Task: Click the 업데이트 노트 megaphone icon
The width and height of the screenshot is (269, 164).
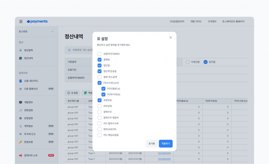Action: 20,155
